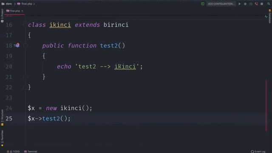Click the 'extends' keyword
The width and height of the screenshot is (272, 153).
[x=87, y=25]
